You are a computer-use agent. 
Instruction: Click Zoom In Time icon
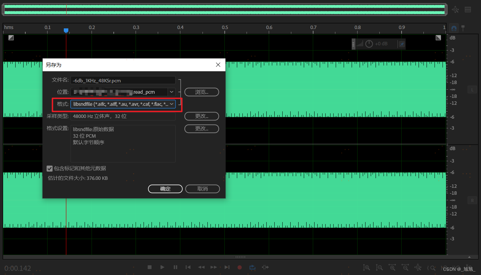click(x=392, y=267)
